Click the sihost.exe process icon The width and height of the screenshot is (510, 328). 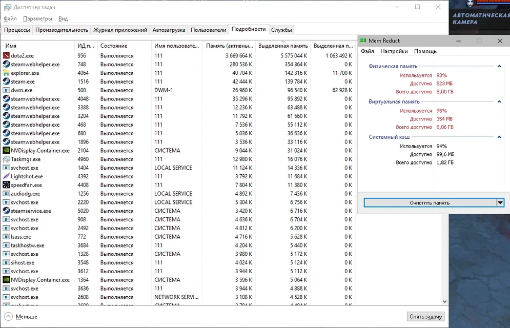pyautogui.click(x=6, y=262)
